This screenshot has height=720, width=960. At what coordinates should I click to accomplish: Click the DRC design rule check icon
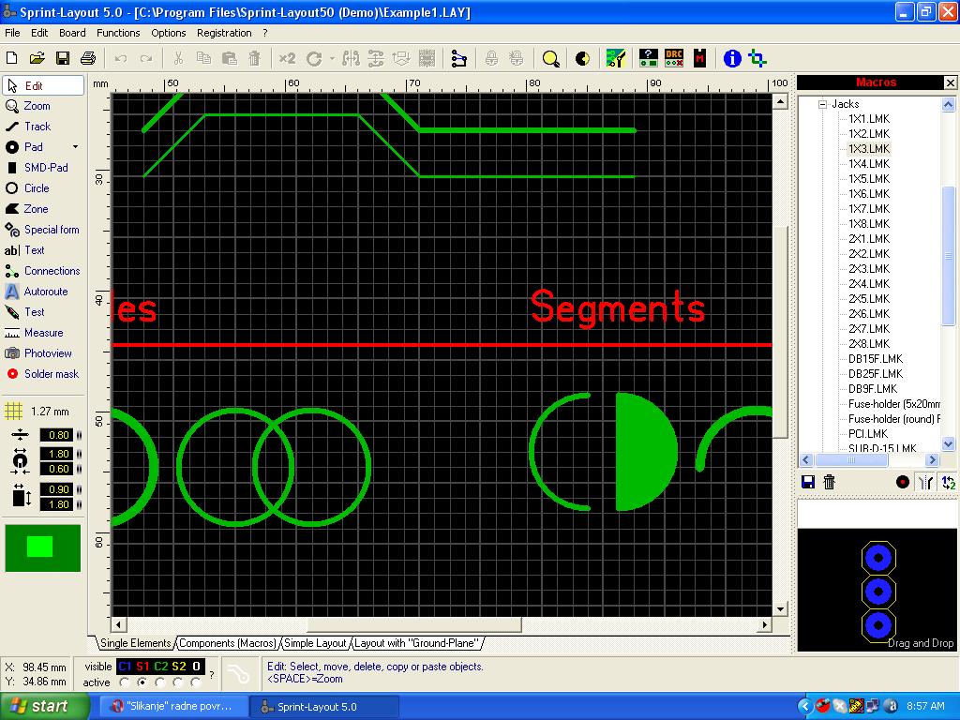(x=674, y=58)
